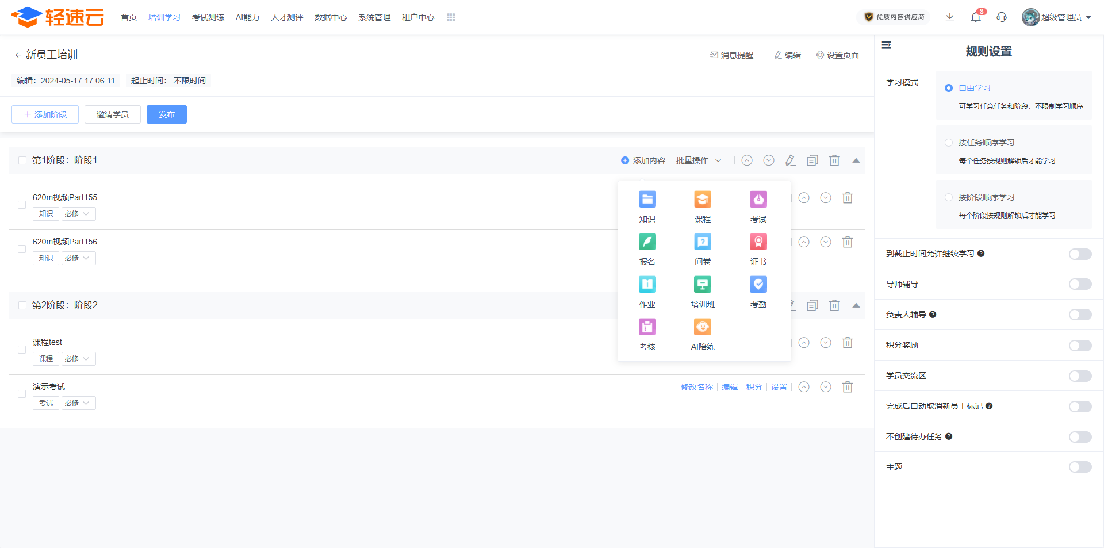Select 按任务顺序学习 radio option
This screenshot has height=548, width=1104.
[949, 143]
